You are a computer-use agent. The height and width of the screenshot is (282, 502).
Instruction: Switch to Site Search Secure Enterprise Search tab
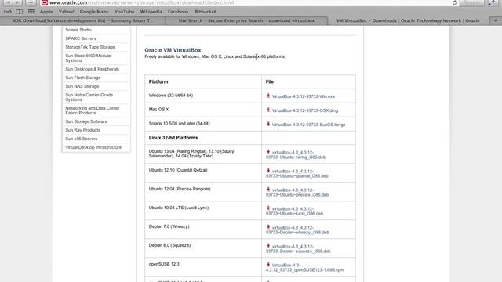point(246,20)
